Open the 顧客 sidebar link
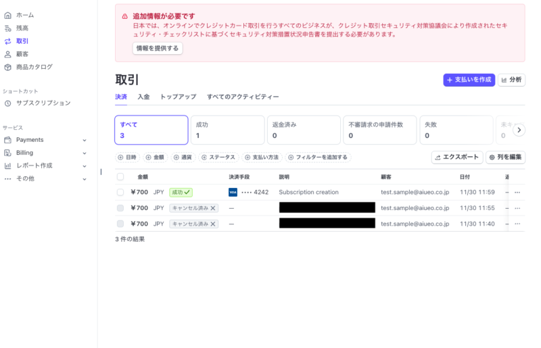The image size is (541, 348). 22,54
